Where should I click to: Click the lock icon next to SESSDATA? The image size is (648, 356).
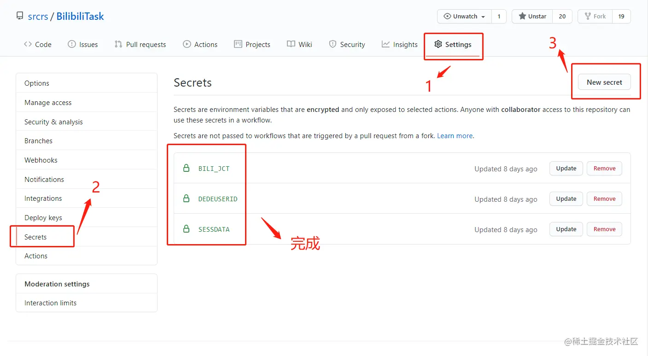pos(187,229)
